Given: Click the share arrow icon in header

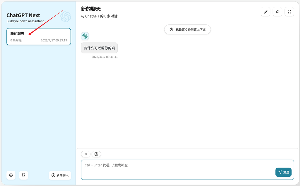Looking at the screenshot, I should [277, 12].
